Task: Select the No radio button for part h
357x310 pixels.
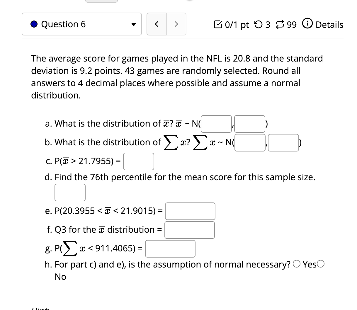Action: [321, 264]
